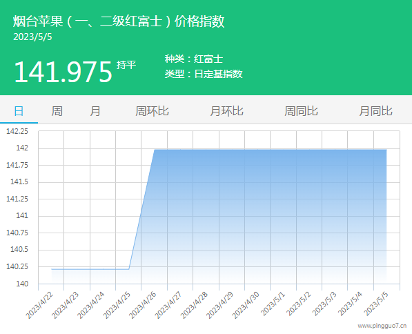Click the 2023/4/24 x-axis date
Viewport: 412px width, 334px height.
(x=91, y=305)
